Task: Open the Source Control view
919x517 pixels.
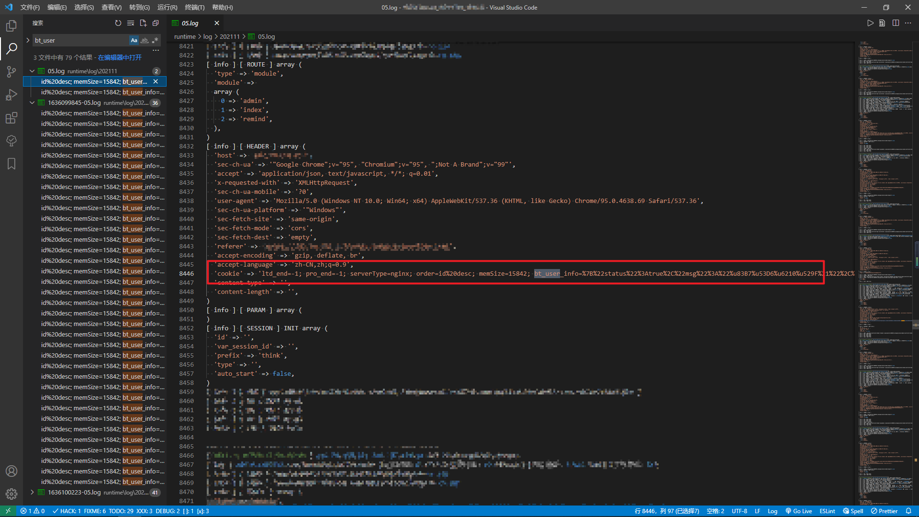Action: click(x=11, y=72)
